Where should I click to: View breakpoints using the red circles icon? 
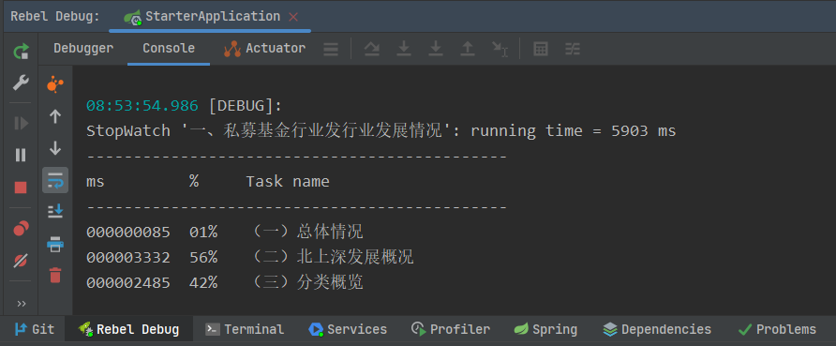pyautogui.click(x=21, y=228)
